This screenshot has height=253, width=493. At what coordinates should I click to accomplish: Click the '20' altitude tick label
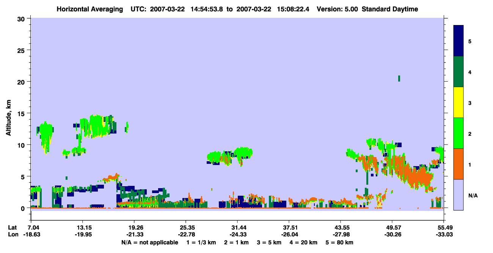point(22,82)
